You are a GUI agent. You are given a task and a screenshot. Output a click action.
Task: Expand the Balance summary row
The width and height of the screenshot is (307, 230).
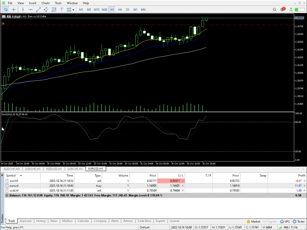[7, 195]
